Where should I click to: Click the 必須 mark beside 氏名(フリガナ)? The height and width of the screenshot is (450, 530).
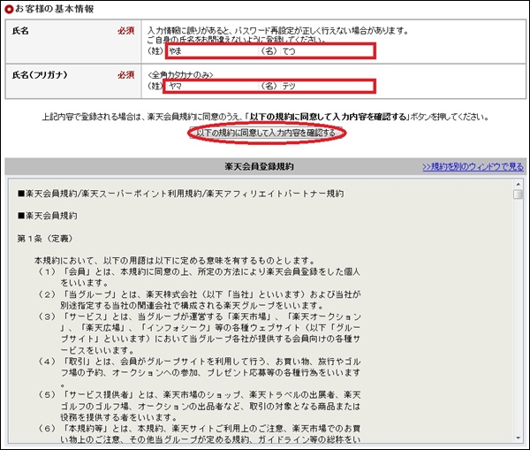click(x=126, y=75)
